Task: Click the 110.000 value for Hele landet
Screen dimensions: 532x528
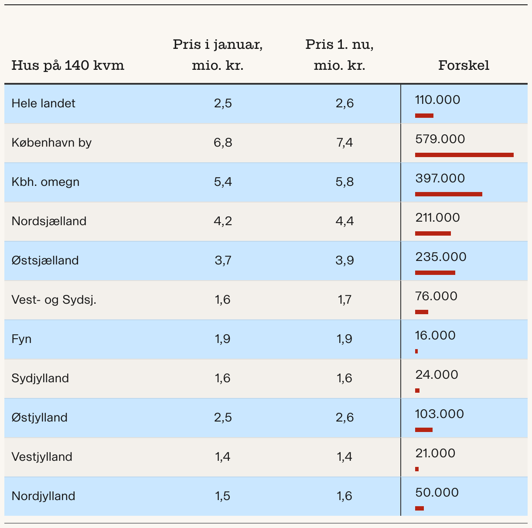Action: click(437, 99)
